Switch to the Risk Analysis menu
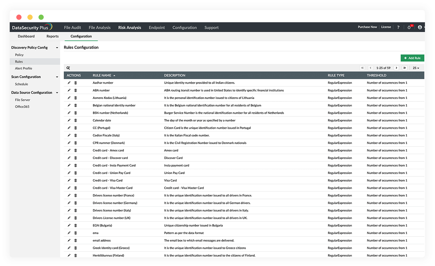 tap(129, 27)
